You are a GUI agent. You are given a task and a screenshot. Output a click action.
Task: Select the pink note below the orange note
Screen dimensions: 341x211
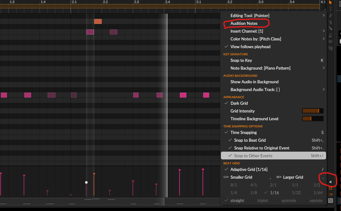click(x=90, y=32)
